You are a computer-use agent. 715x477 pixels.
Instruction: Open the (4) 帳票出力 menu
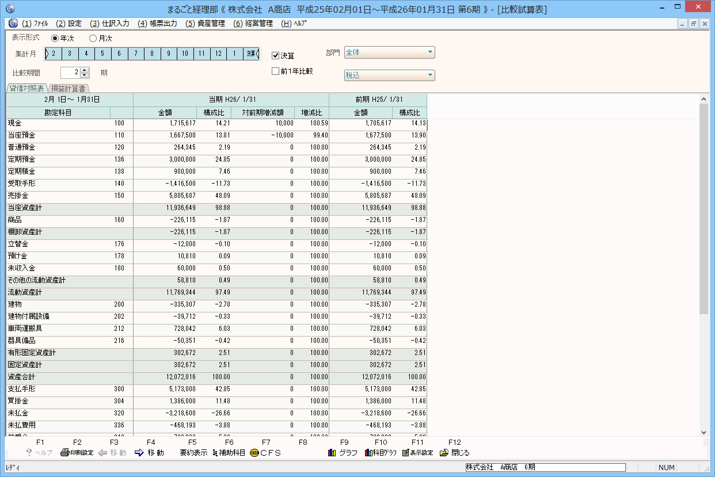(x=158, y=24)
